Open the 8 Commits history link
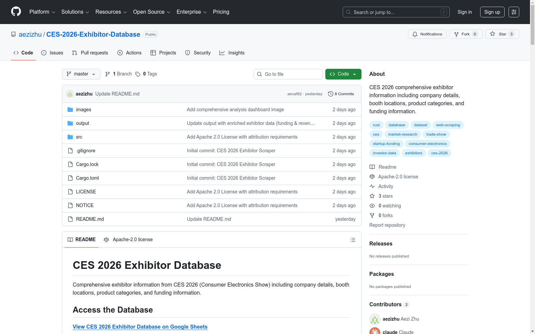The width and height of the screenshot is (535, 334). 341,94
